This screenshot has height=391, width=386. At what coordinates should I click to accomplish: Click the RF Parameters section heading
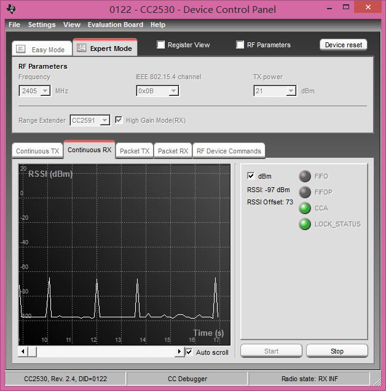pyautogui.click(x=42, y=66)
